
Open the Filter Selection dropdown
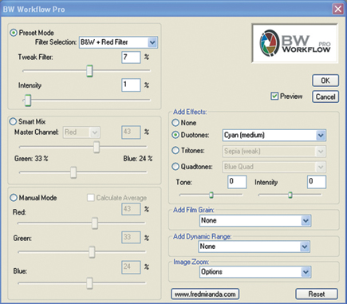[x=118, y=42]
